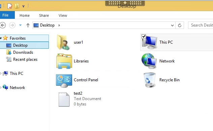The width and height of the screenshot is (213, 131).
Task: Click the Desktop icon in address bar
Action: tap(36, 25)
